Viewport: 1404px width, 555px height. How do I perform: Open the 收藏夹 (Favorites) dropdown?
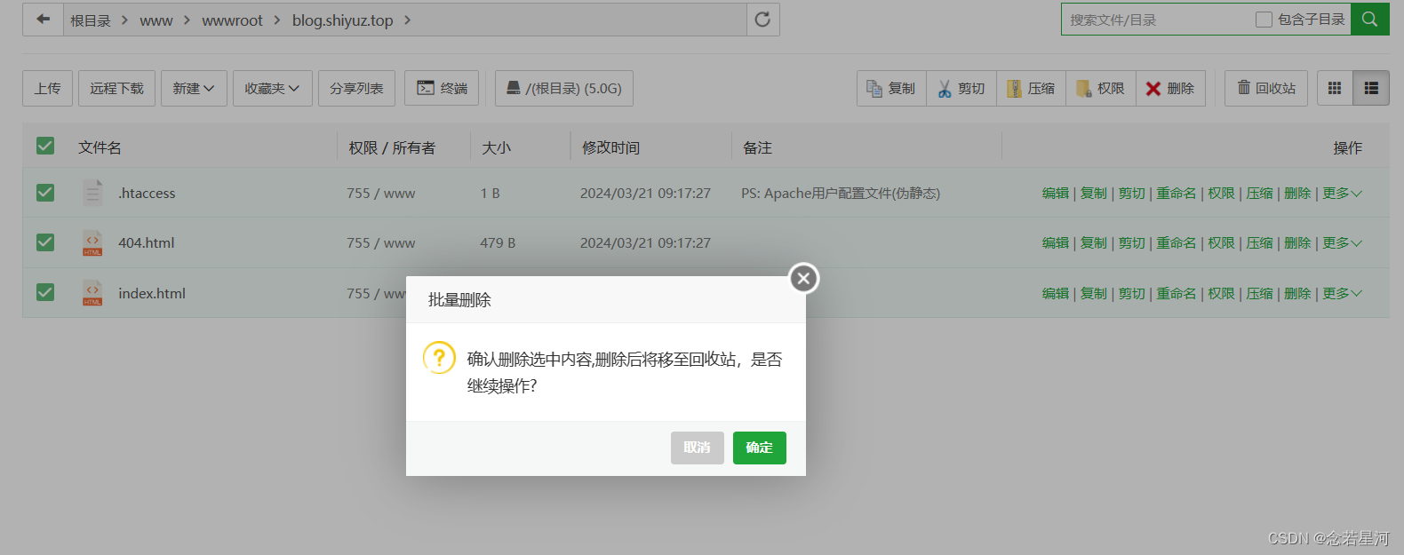(272, 89)
